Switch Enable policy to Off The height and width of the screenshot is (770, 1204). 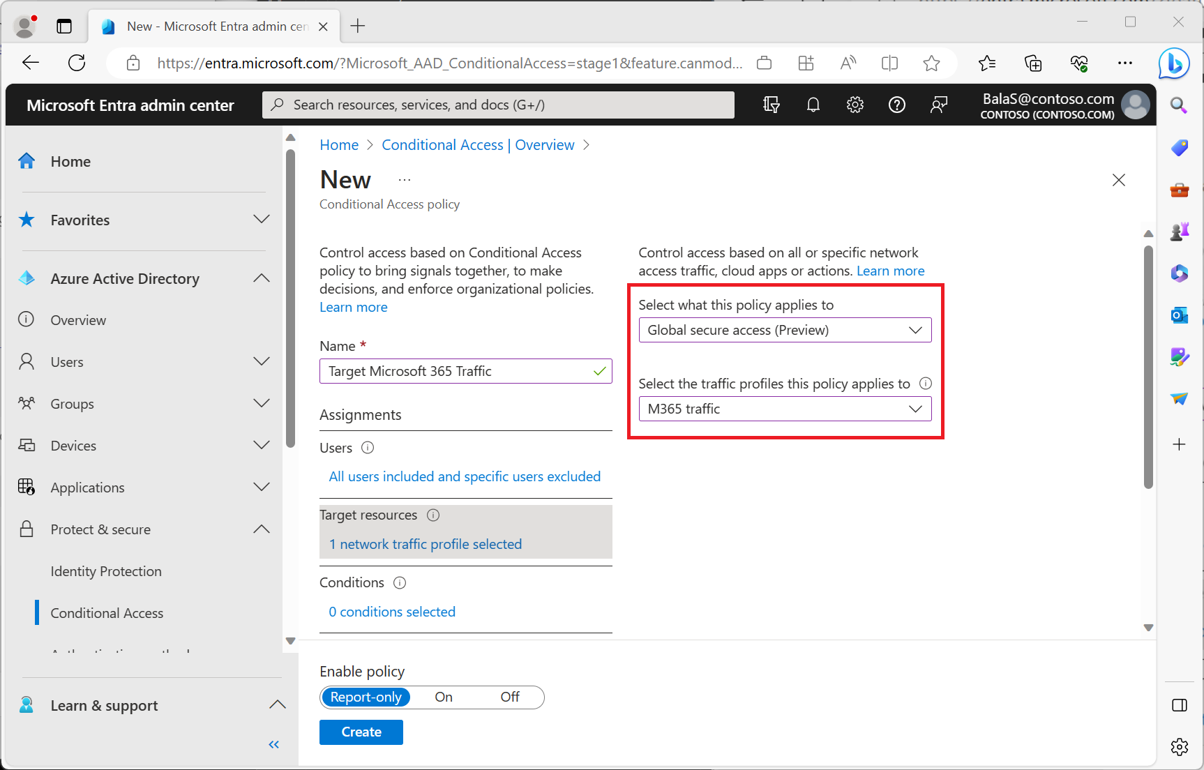click(x=510, y=697)
